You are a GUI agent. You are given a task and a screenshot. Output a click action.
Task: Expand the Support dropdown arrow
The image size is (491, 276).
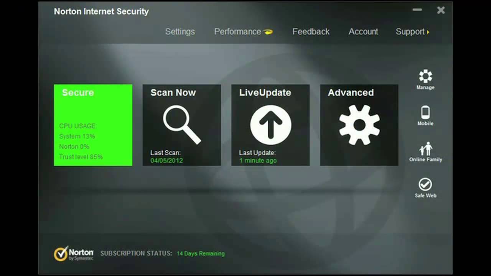click(x=428, y=32)
